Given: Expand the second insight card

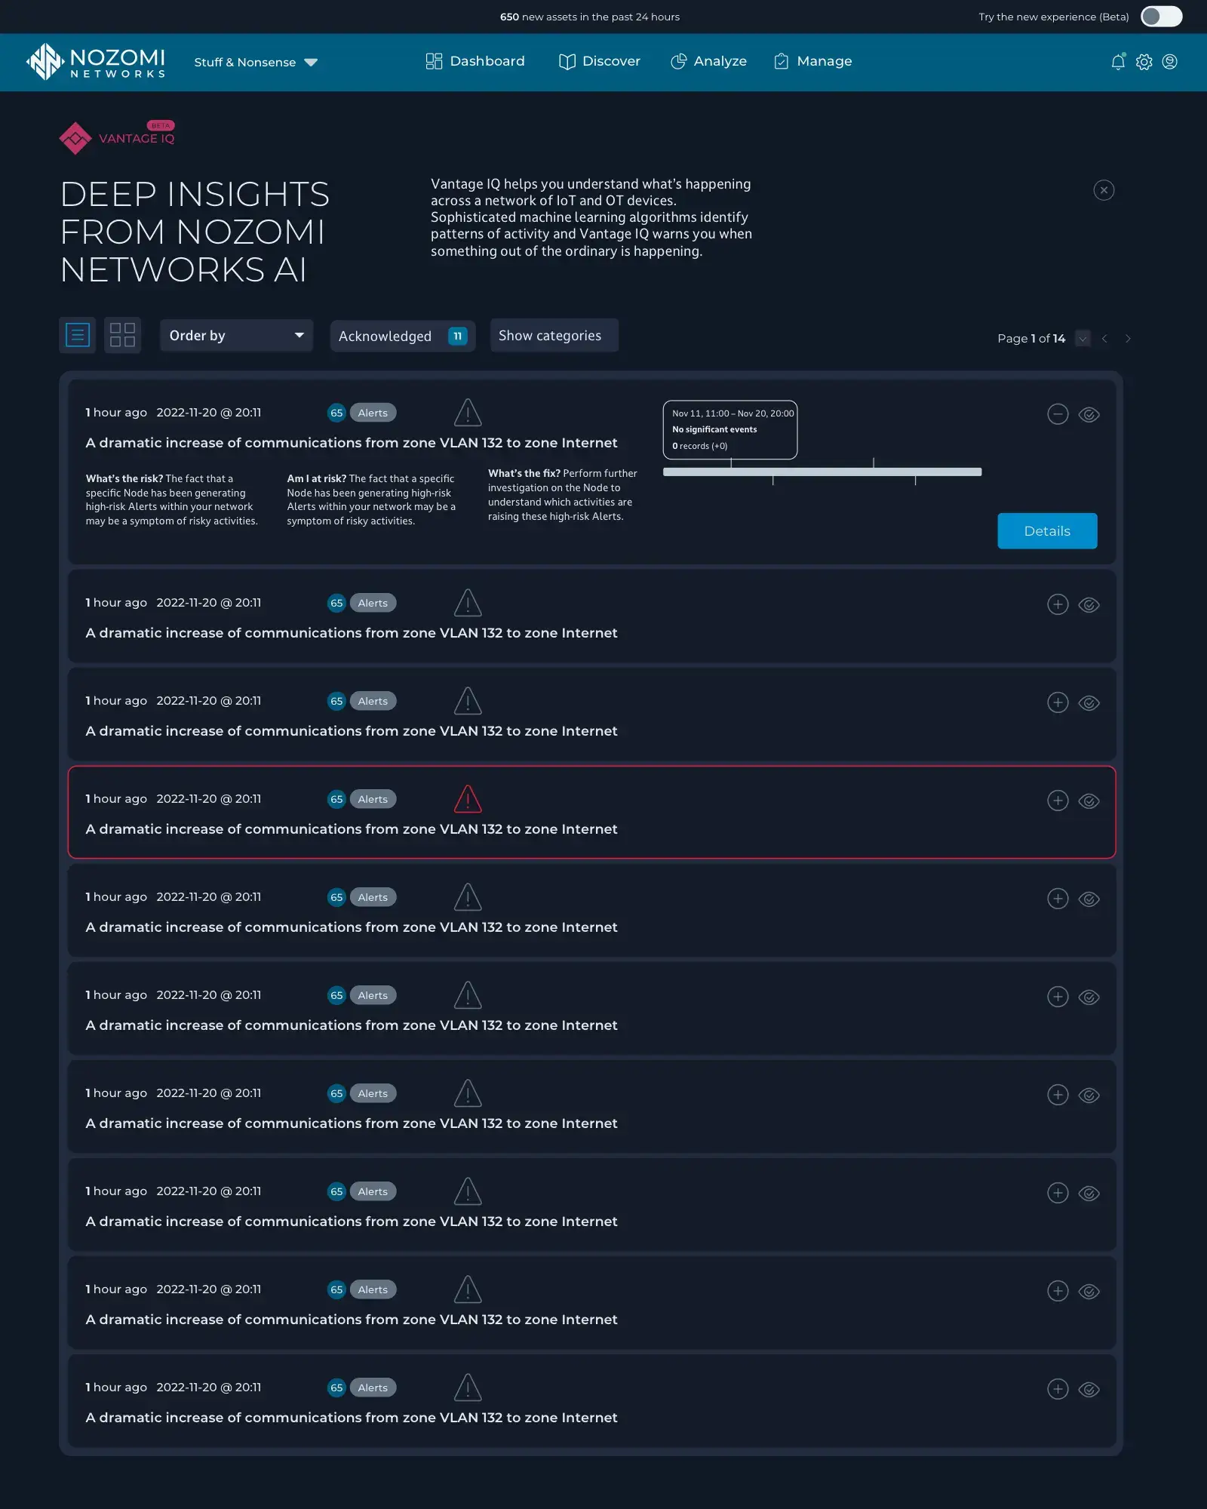Looking at the screenshot, I should click(1058, 604).
